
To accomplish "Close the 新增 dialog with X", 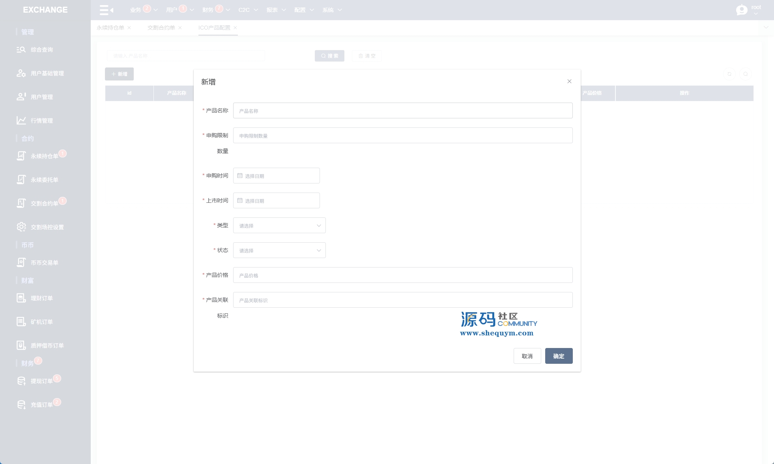I will [569, 81].
